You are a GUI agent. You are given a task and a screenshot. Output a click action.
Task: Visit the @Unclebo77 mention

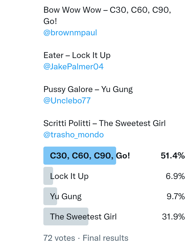click(x=67, y=101)
